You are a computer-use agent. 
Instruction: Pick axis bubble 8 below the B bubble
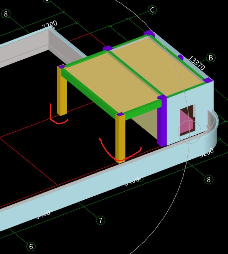click(x=208, y=179)
